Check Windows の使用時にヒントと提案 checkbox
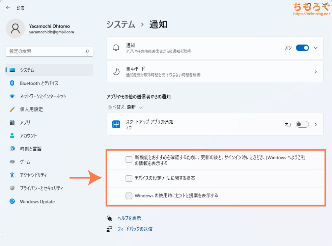Screen dimensions: 332x246 click(x=129, y=196)
